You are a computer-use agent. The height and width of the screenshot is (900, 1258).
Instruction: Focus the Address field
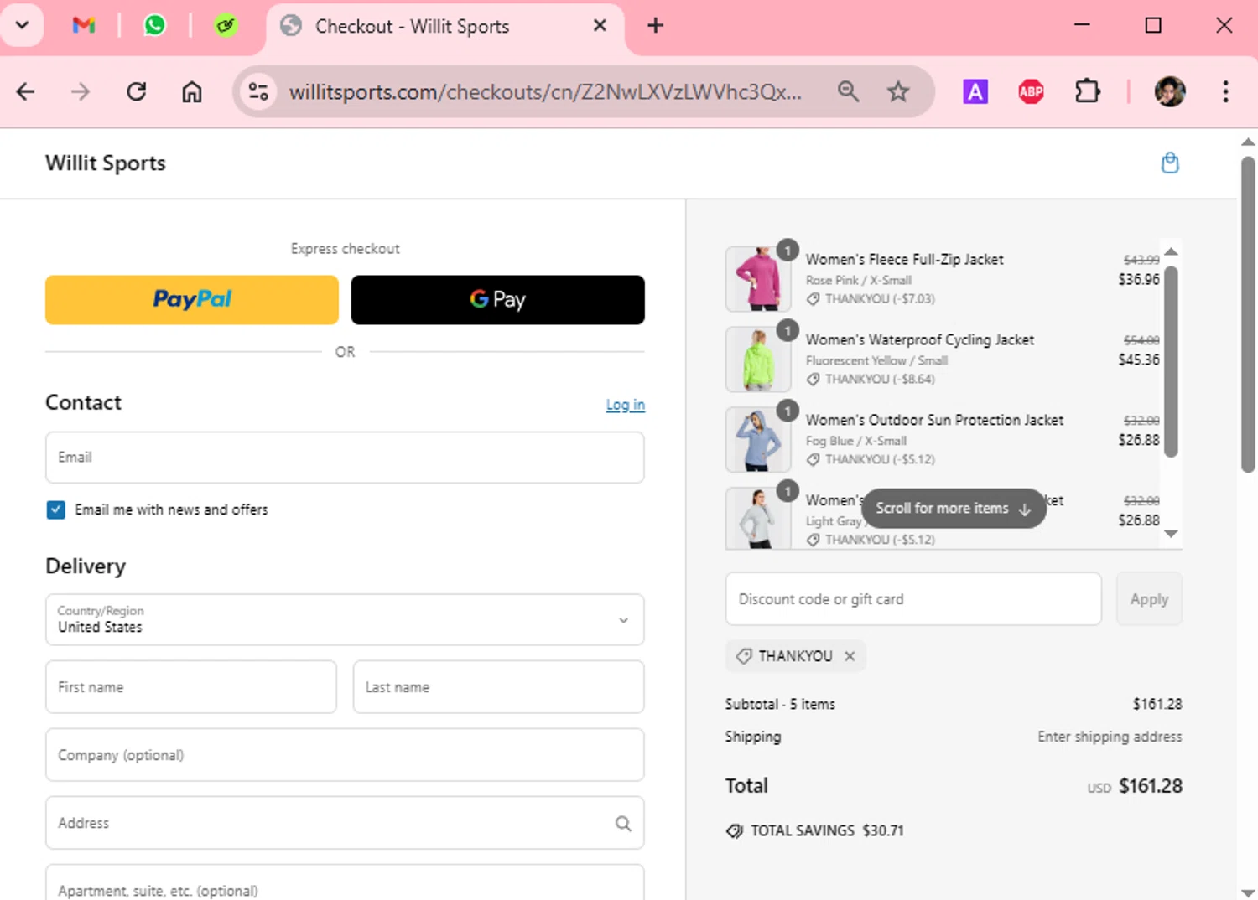pyautogui.click(x=345, y=823)
